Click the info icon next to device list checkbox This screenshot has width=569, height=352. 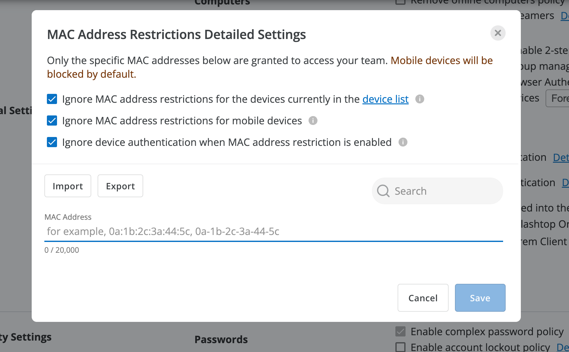420,99
